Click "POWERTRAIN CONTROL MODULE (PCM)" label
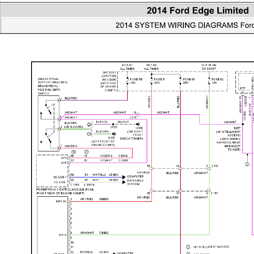The image size is (254, 254). 65,189
